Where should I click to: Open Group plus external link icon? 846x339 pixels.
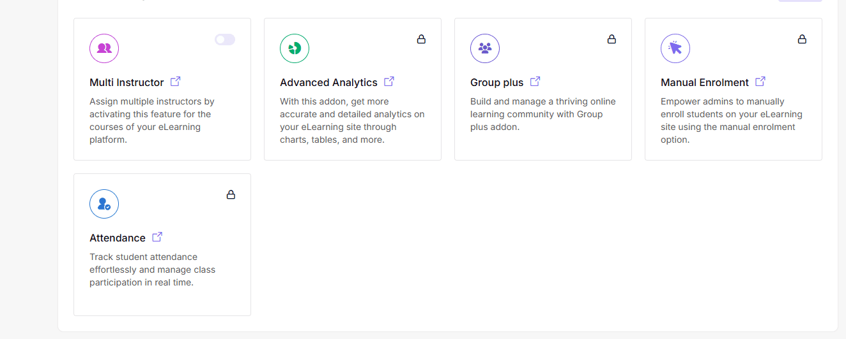tap(535, 82)
